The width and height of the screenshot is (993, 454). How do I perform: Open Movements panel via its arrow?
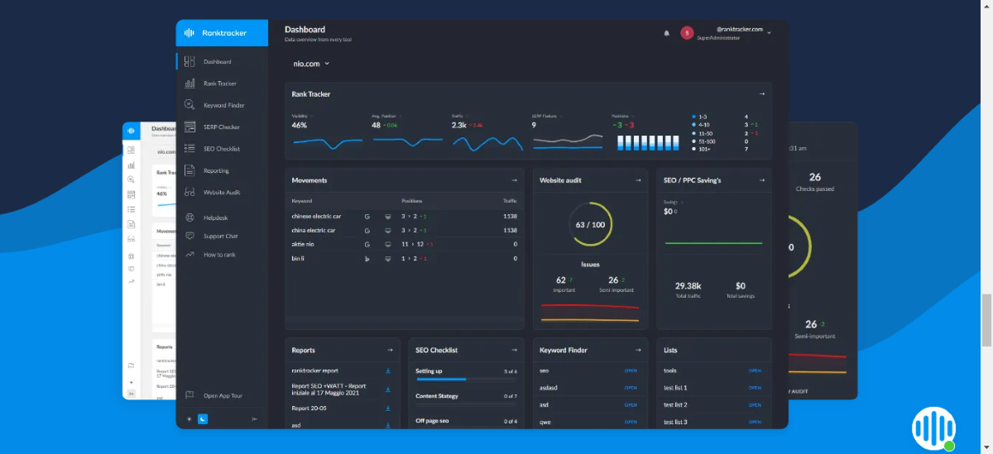point(514,180)
